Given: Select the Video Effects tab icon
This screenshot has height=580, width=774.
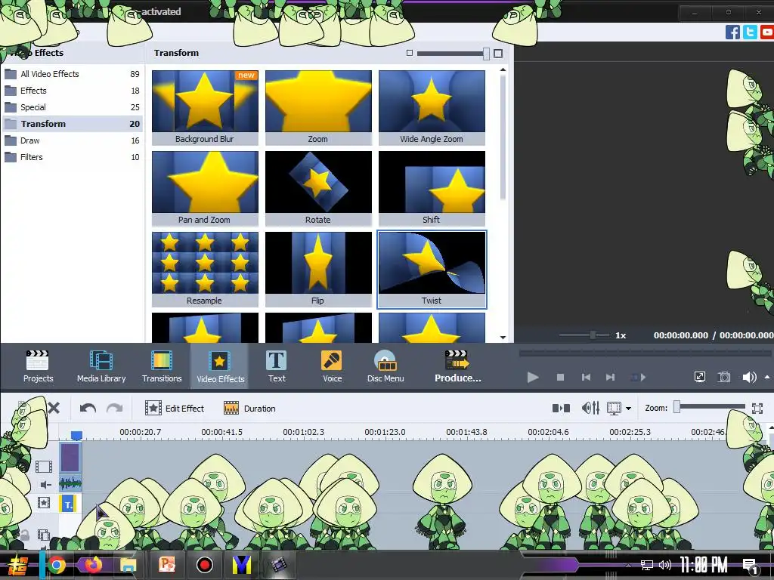Looking at the screenshot, I should point(220,366).
